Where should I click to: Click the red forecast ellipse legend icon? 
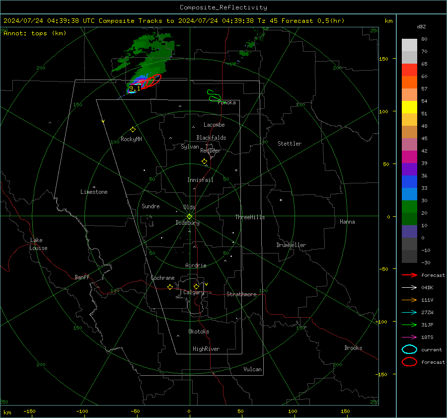click(x=409, y=362)
